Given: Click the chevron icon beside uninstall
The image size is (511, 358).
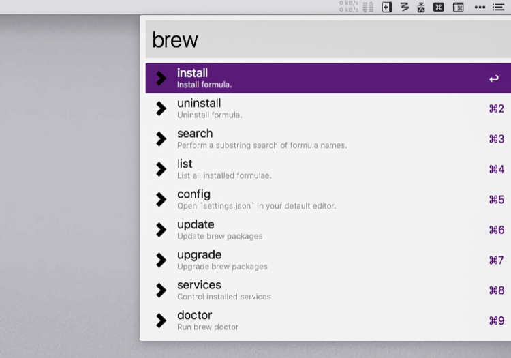Looking at the screenshot, I should pos(161,108).
